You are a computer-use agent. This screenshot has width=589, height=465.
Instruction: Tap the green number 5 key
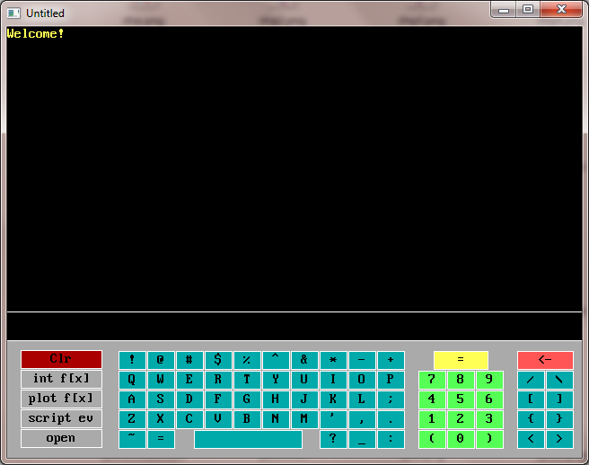(461, 399)
